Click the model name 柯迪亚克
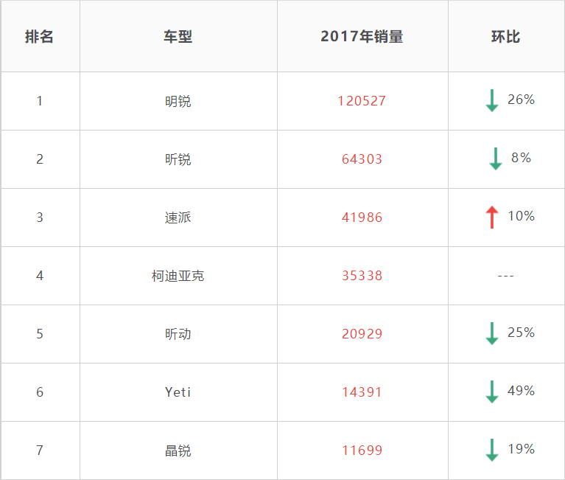 point(178,276)
